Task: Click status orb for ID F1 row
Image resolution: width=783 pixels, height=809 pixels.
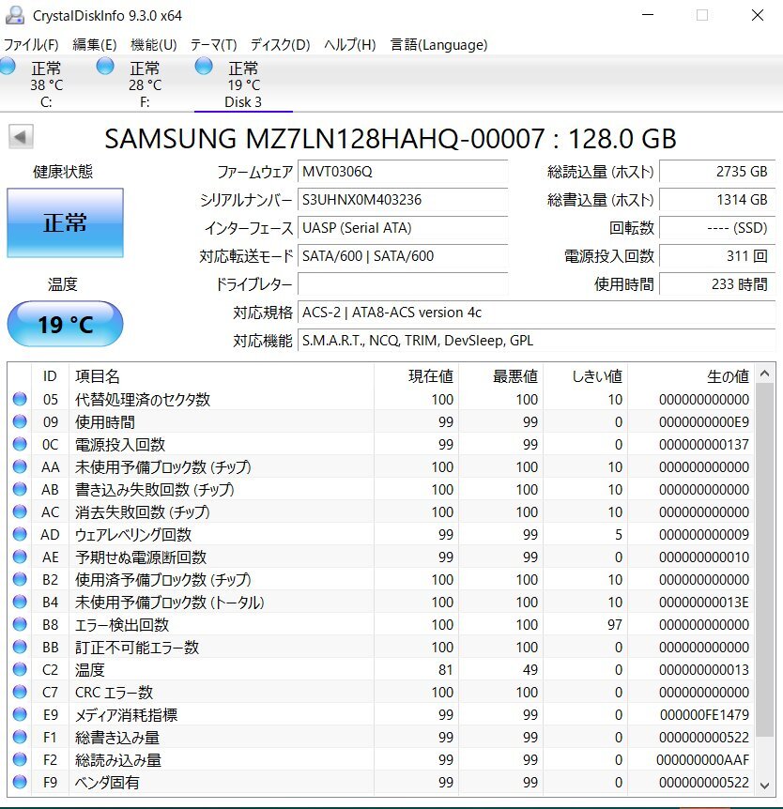Action: [20, 737]
